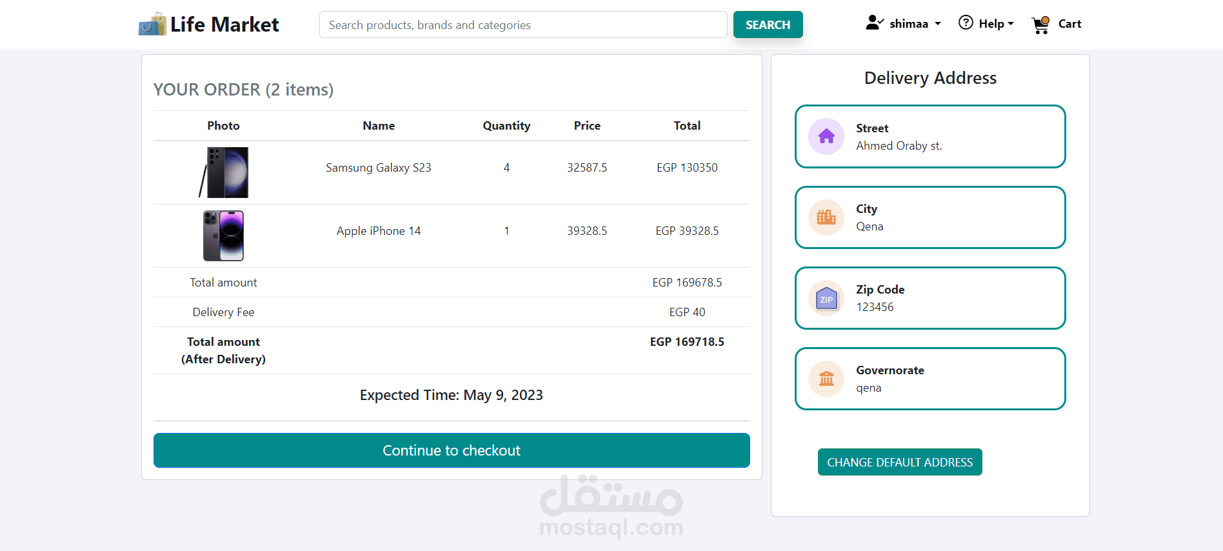Screen dimensions: 1223x551
Task: Click the Street address card
Action: pyautogui.click(x=930, y=136)
